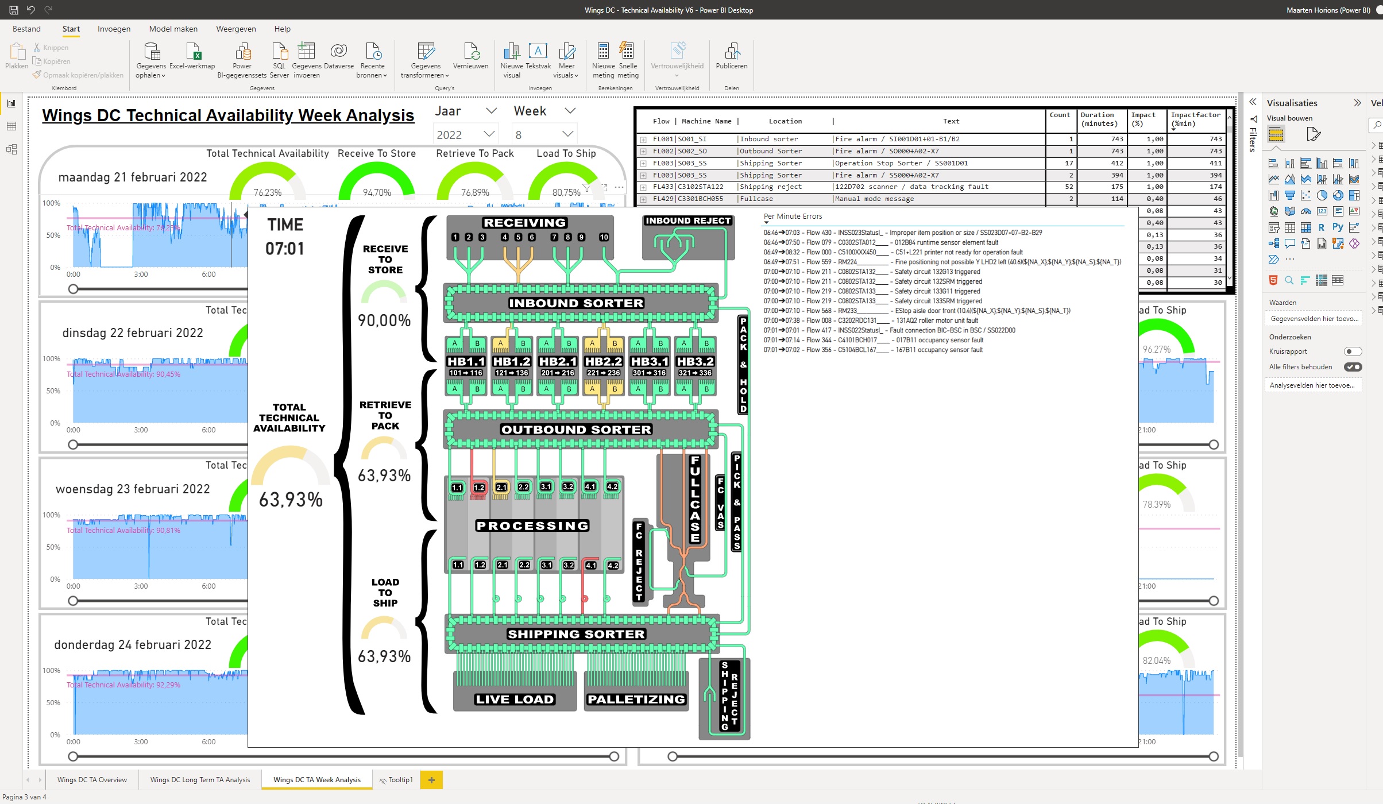Click the add new page plus button

pyautogui.click(x=431, y=779)
